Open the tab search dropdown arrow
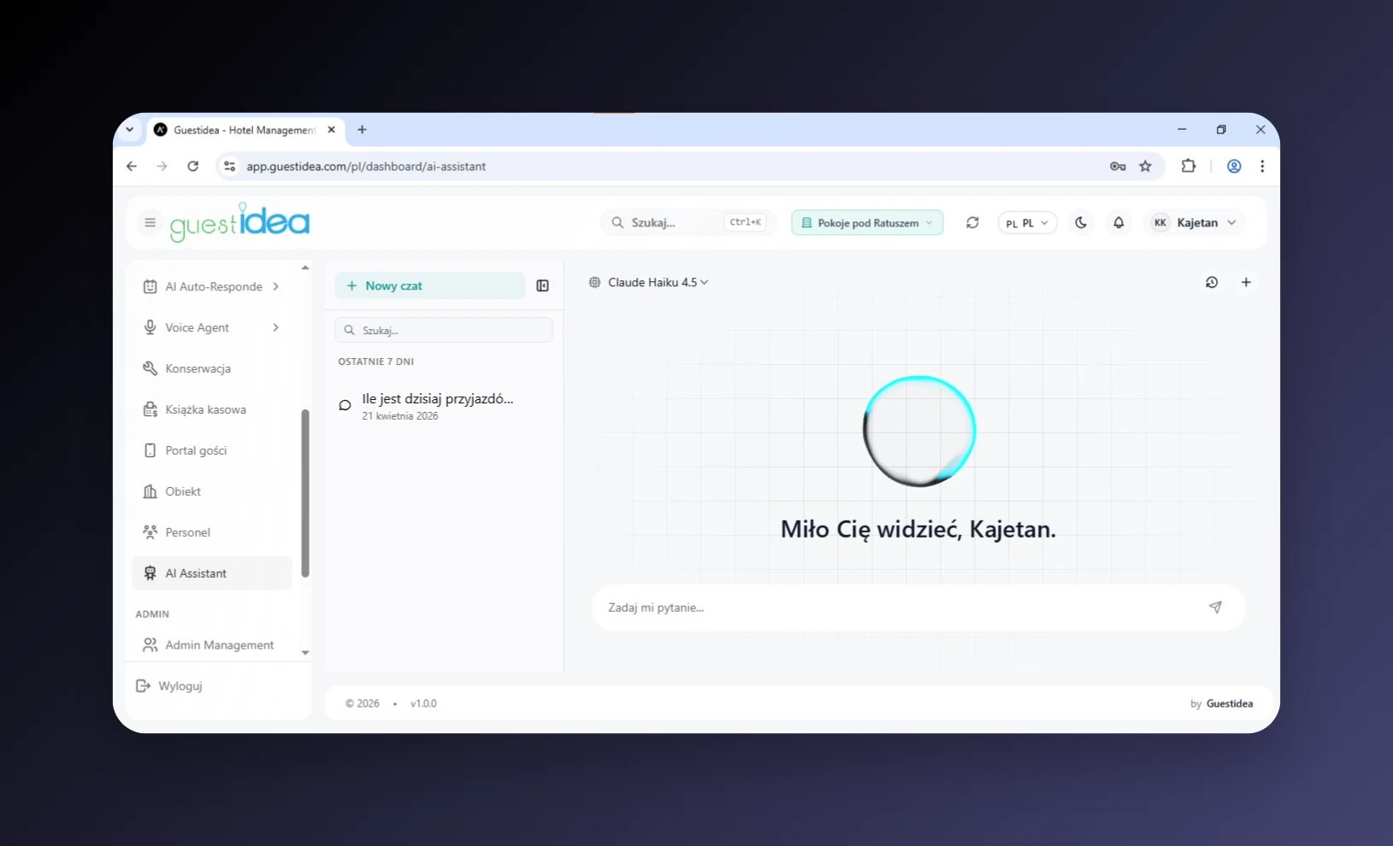Screen dimensions: 1393x846 click(x=130, y=130)
